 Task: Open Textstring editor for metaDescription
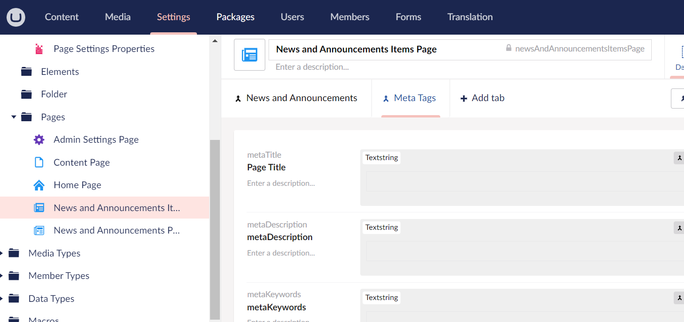(x=381, y=227)
